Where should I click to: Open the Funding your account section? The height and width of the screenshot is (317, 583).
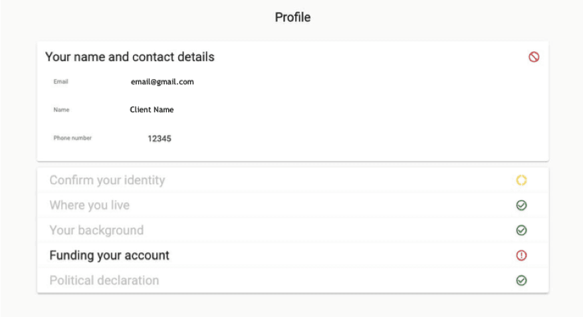pos(293,255)
